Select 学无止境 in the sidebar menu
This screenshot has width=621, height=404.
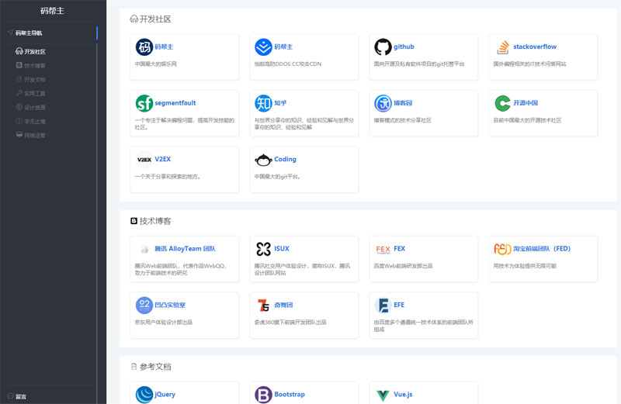pos(35,122)
